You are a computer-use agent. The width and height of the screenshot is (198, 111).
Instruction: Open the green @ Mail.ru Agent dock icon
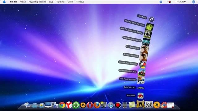76,105
